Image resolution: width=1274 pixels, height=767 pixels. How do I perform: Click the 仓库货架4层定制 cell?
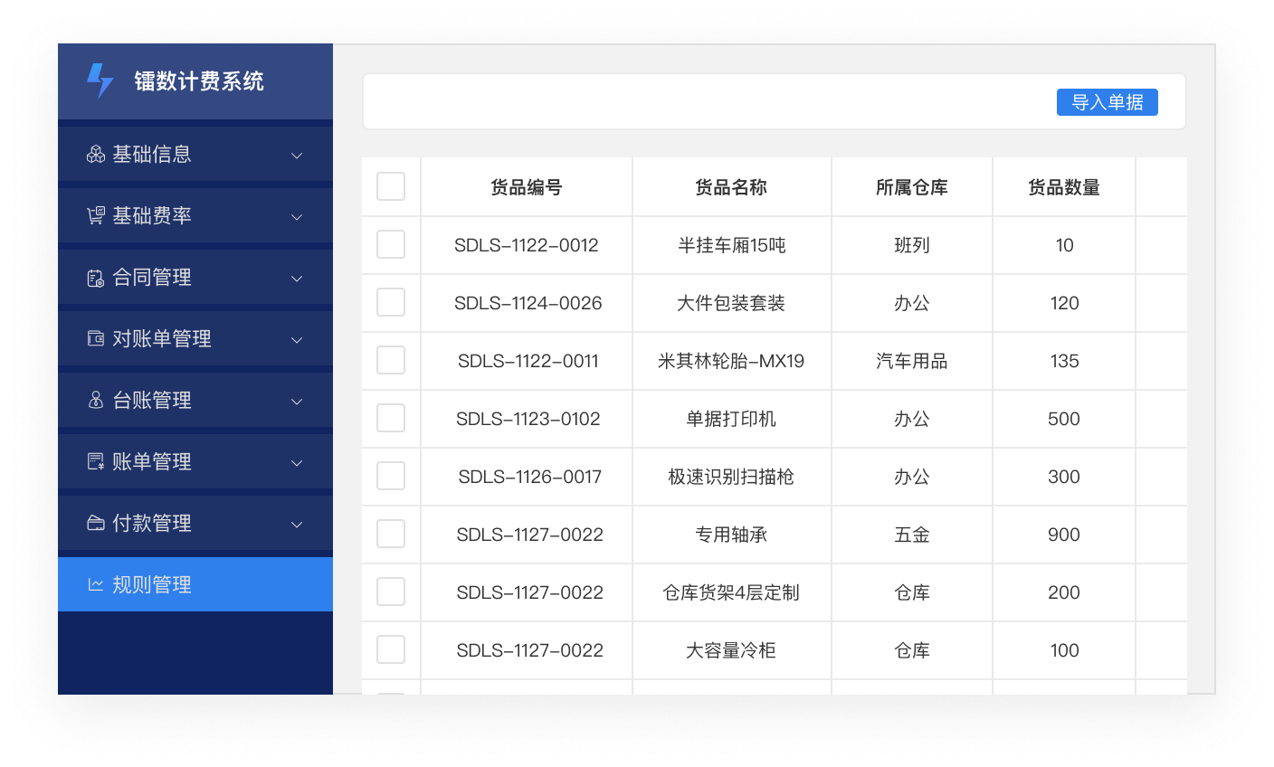[x=731, y=592]
